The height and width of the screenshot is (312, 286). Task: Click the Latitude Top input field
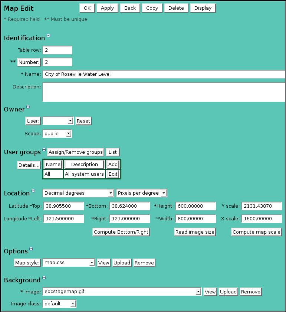click(x=63, y=206)
